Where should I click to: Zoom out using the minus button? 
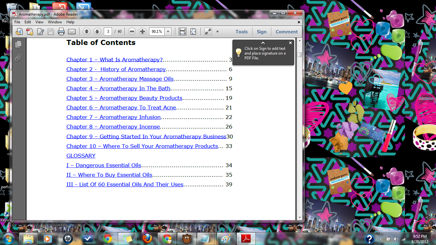132,32
